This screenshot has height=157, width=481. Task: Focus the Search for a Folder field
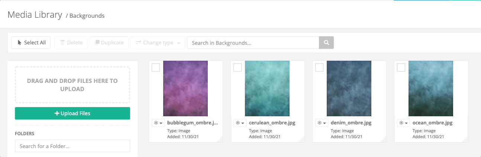click(x=72, y=146)
